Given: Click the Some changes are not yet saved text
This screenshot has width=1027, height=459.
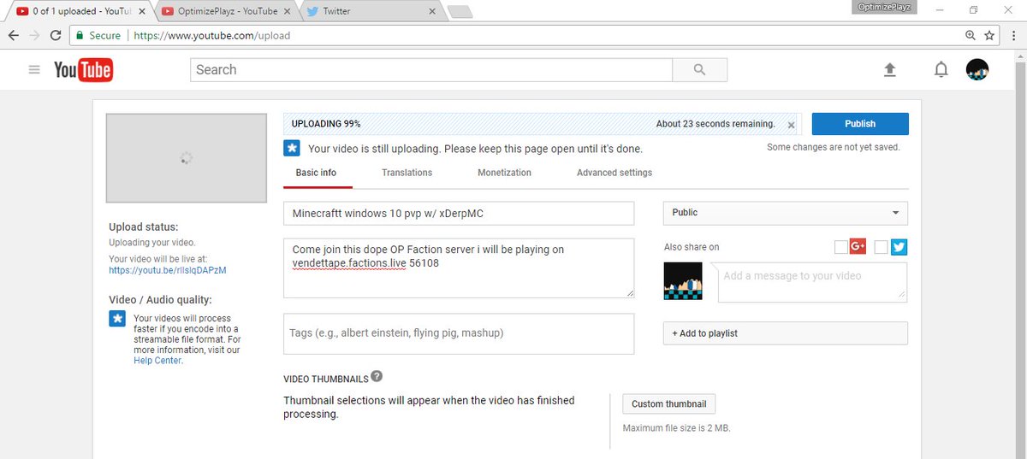Looking at the screenshot, I should tap(834, 147).
